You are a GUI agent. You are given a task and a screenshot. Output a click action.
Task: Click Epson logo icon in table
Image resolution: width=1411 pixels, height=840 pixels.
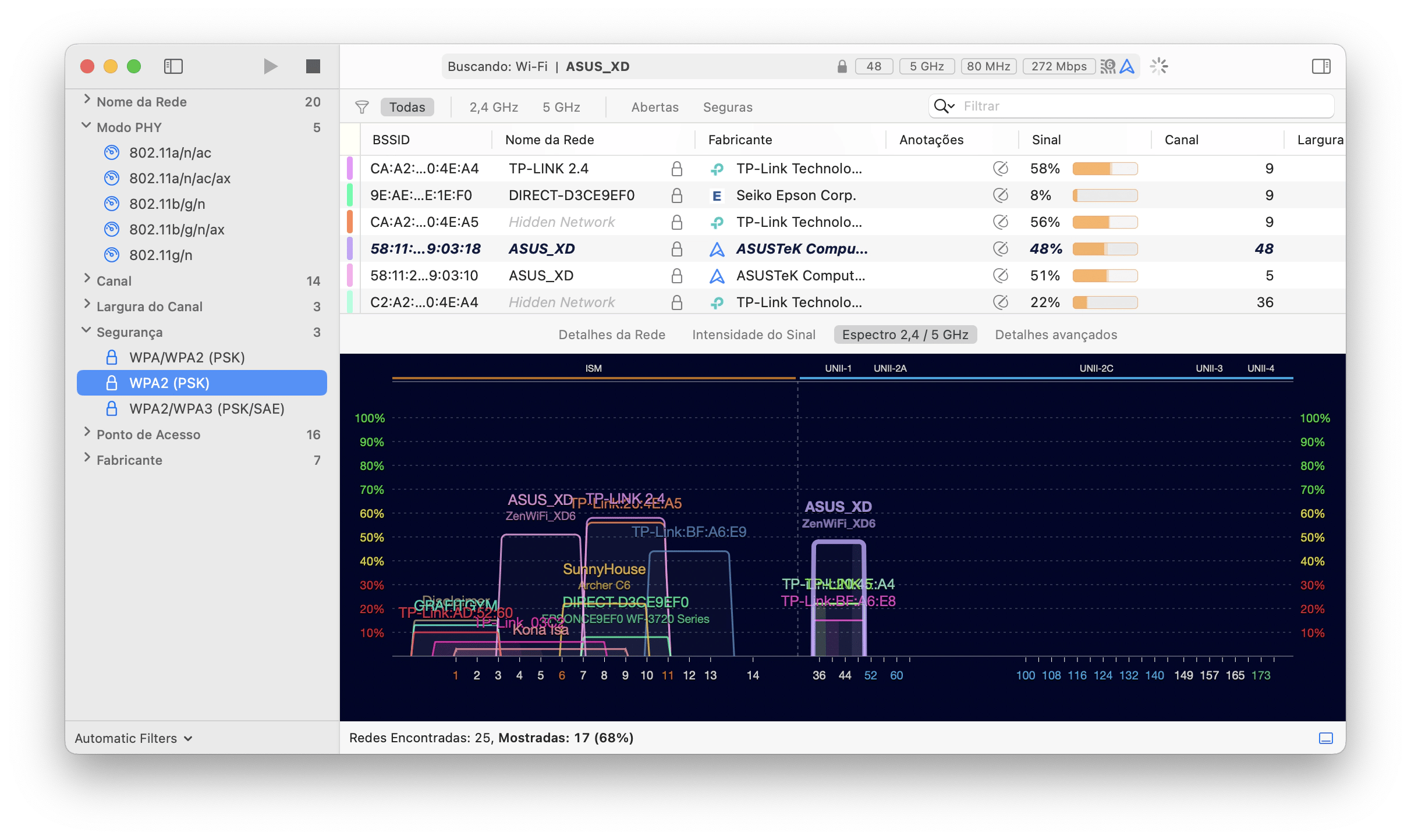point(717,195)
